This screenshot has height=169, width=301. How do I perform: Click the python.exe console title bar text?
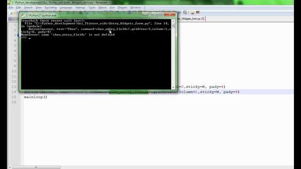(41, 15)
